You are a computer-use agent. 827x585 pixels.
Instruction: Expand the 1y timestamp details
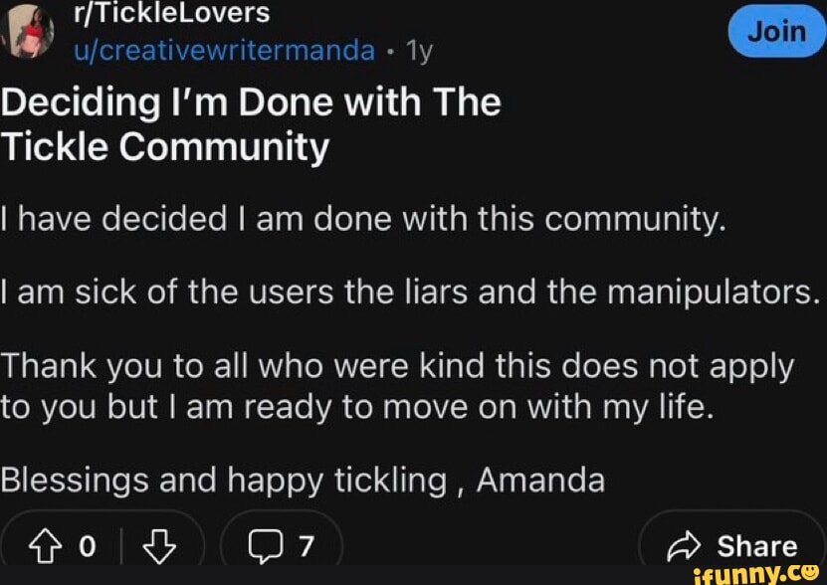point(419,50)
